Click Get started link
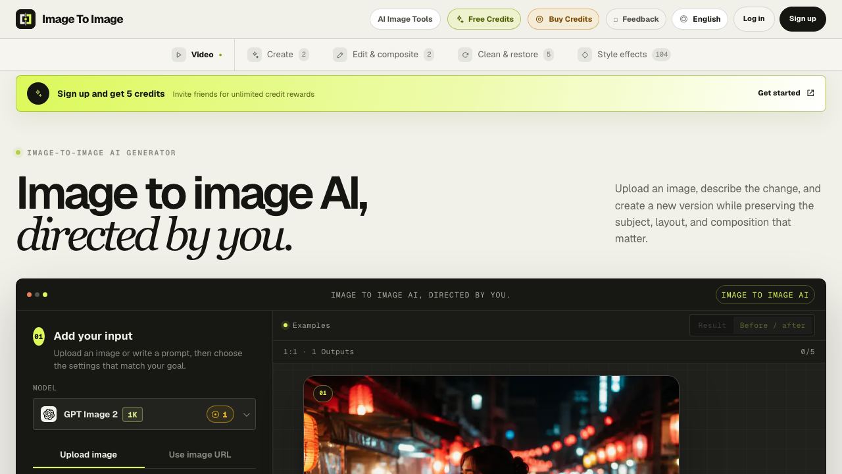842x474 pixels. coord(786,93)
